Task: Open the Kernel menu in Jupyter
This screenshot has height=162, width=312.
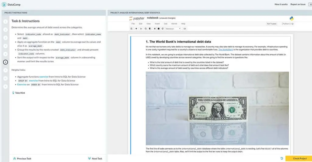Action: click(174, 24)
